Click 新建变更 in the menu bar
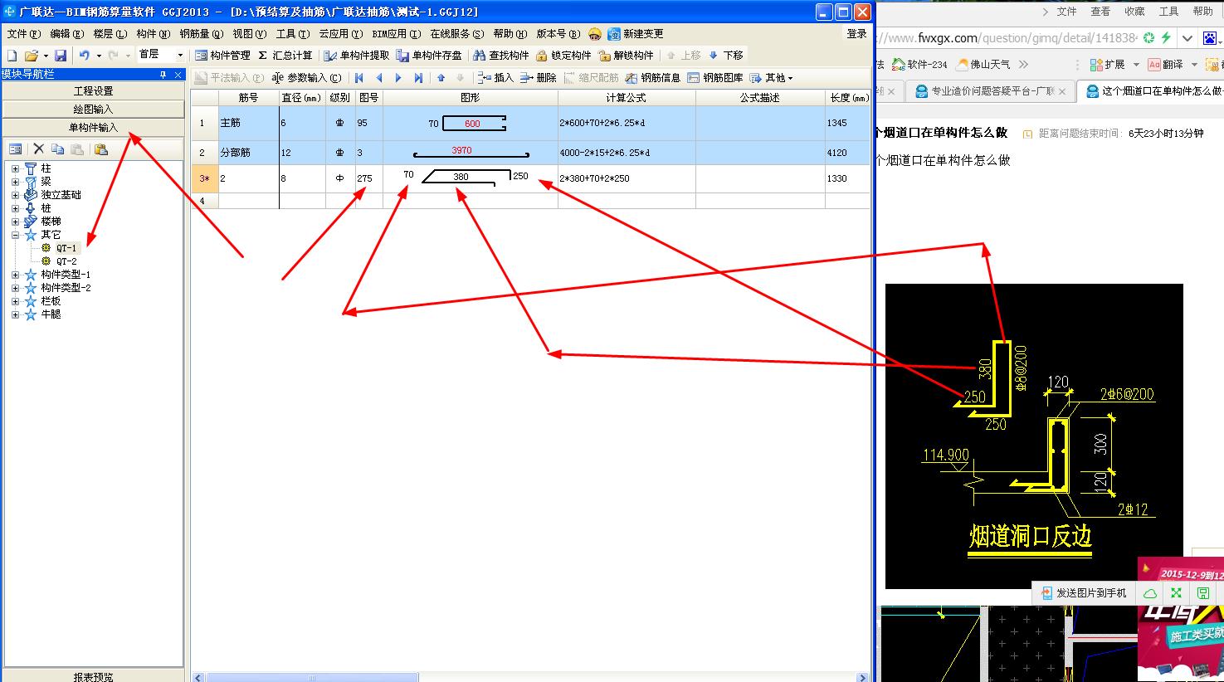This screenshot has width=1224, height=682. (636, 34)
